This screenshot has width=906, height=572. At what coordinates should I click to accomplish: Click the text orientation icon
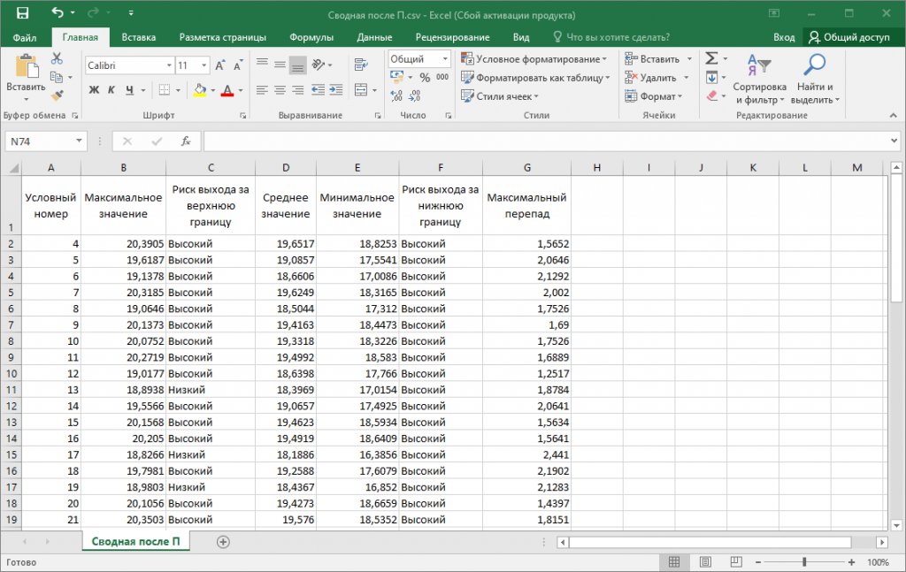point(319,65)
